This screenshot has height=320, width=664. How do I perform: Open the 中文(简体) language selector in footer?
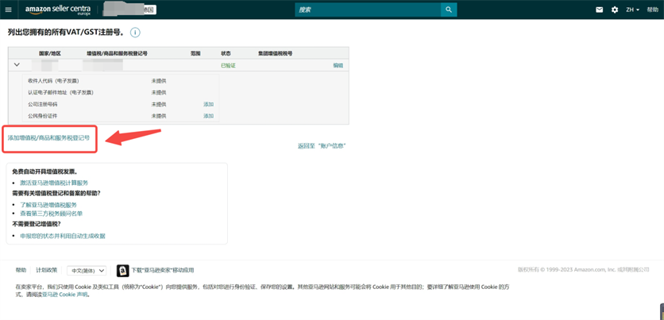(x=86, y=271)
